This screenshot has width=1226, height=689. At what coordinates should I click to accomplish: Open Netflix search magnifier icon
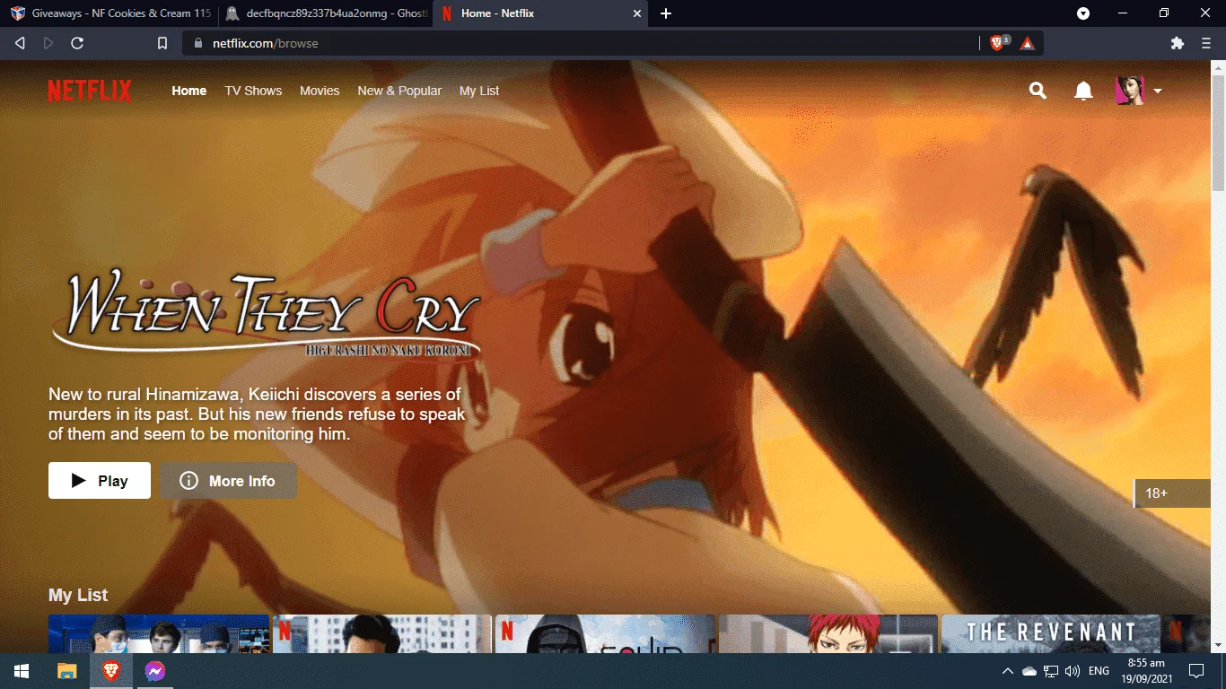coord(1038,91)
